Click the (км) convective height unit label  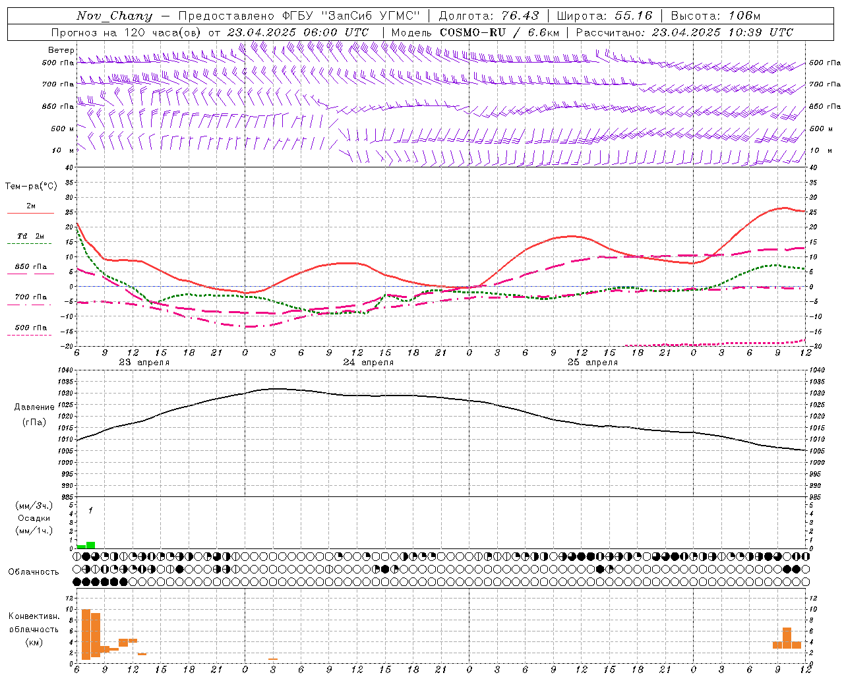click(34, 642)
